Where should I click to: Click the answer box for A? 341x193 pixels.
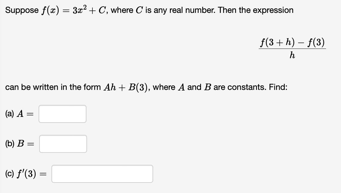pos(62,114)
